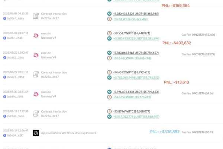This screenshot has height=149, width=223.
Task: Click Ethereum icon beside 0x5654...e2f0 hash
Action: [x=5, y=135]
